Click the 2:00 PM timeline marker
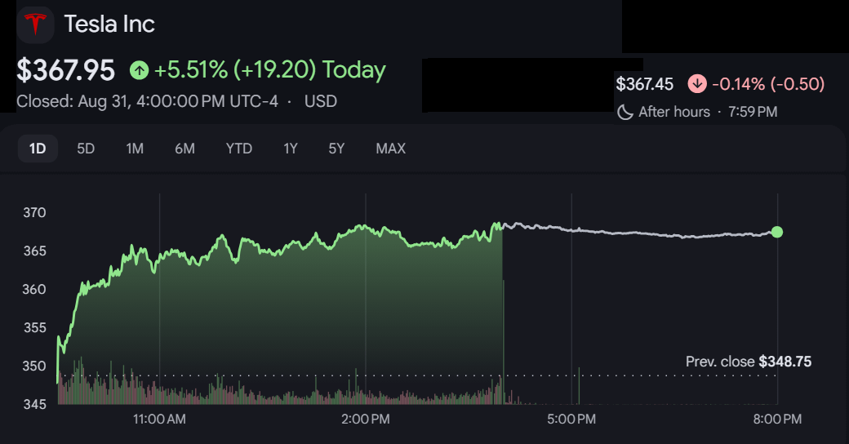 (366, 419)
